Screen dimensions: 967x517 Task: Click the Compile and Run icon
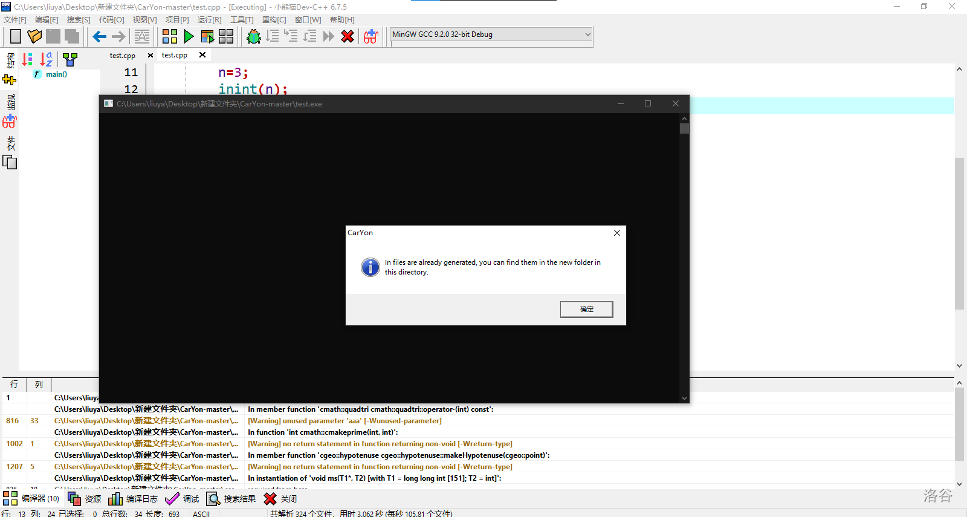pos(207,37)
